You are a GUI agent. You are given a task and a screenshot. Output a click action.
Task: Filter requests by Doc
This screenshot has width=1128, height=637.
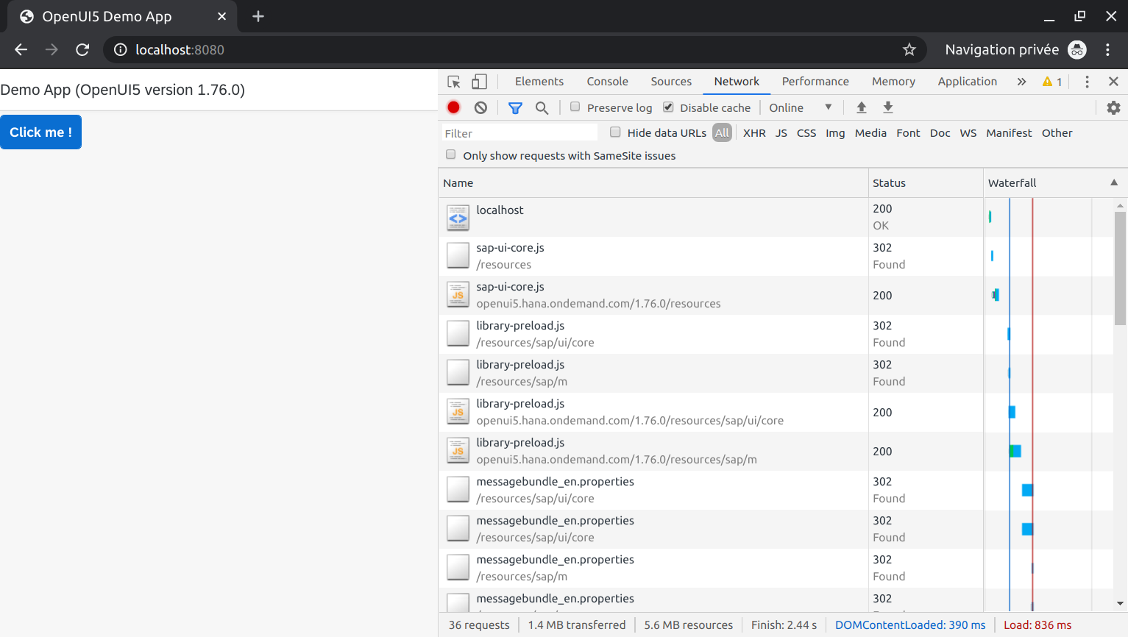click(x=940, y=133)
